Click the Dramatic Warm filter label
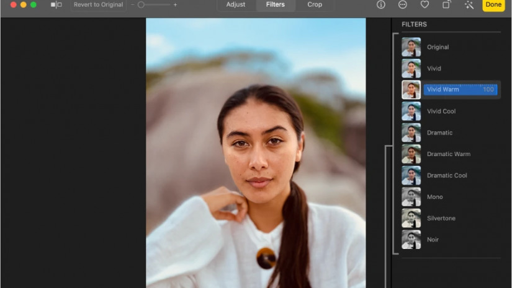This screenshot has height=288, width=512. (449, 154)
